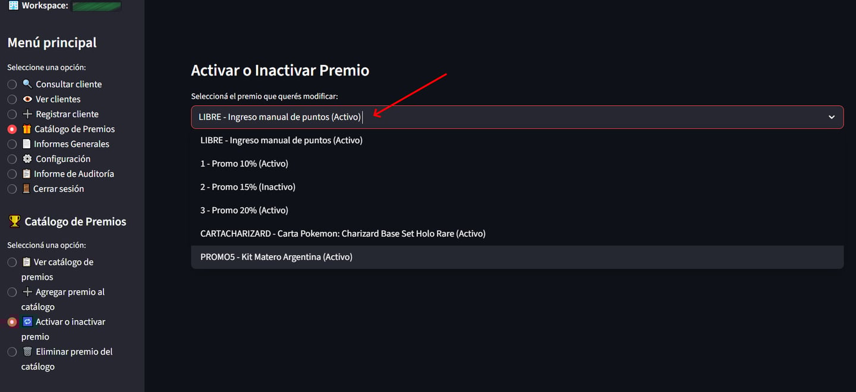
Task: Select the Agregar premio al catálogo radio button
Action: coord(12,292)
